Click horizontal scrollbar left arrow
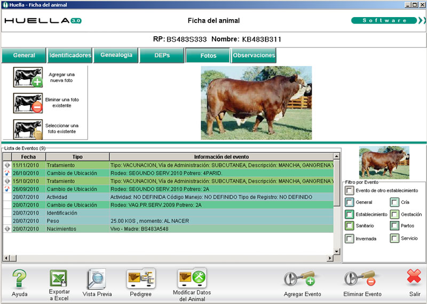Viewport: 427px width, 304px height. point(6,258)
